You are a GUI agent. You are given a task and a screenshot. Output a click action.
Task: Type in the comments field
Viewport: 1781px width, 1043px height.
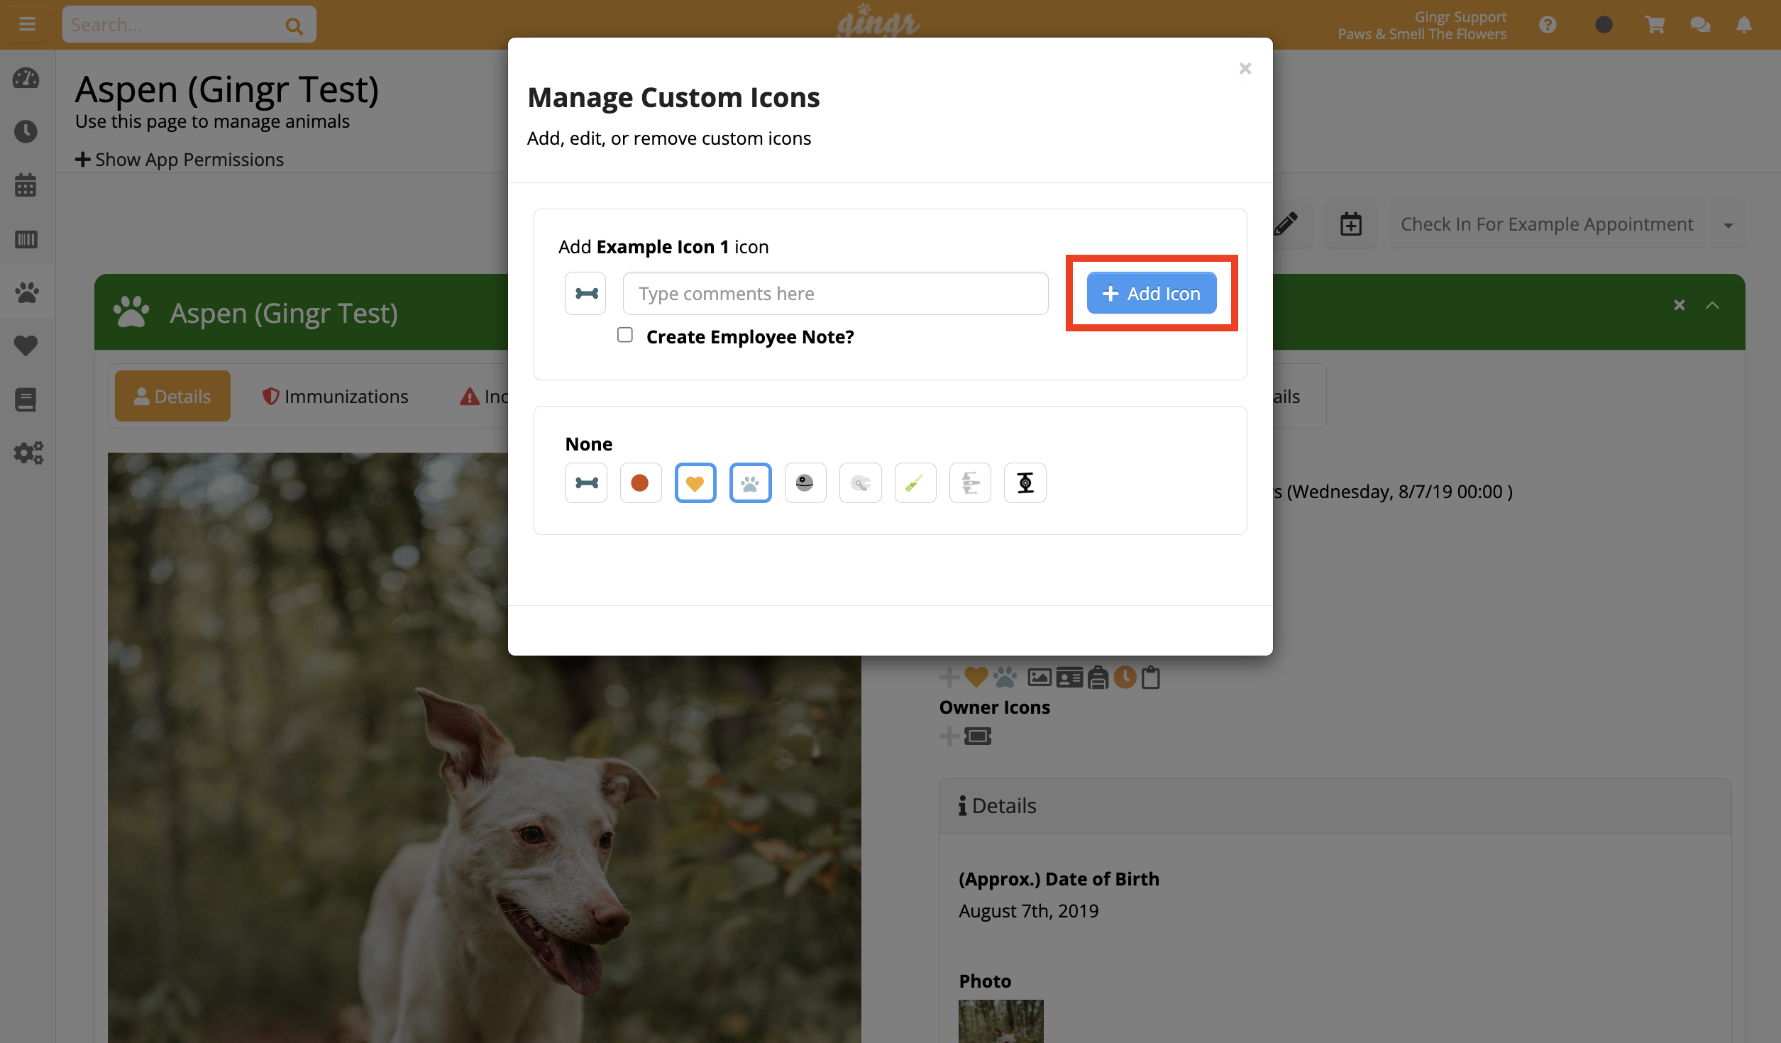coord(834,293)
